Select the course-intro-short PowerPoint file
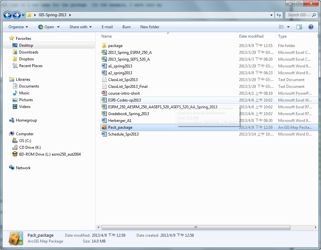 coord(124,93)
